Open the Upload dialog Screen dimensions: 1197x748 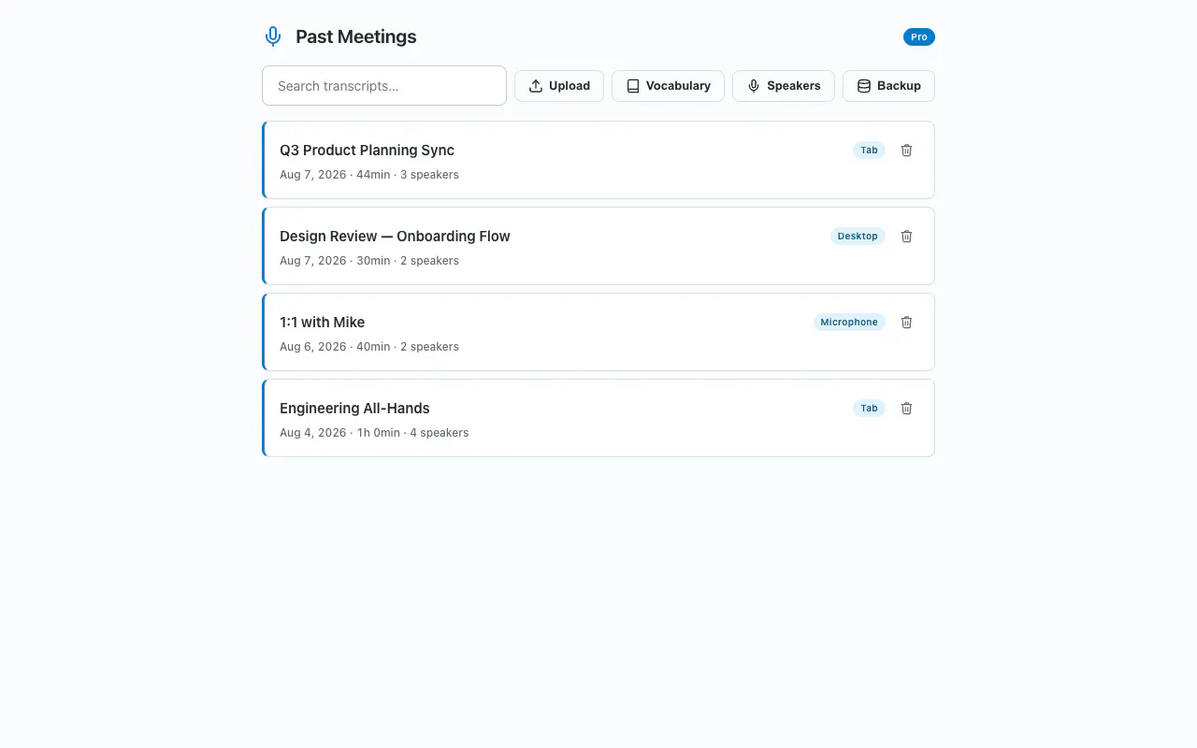click(559, 86)
